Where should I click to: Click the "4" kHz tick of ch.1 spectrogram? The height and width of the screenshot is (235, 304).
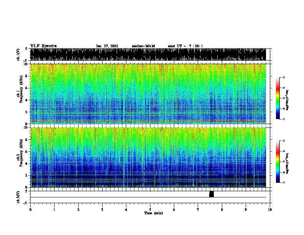click(x=26, y=100)
